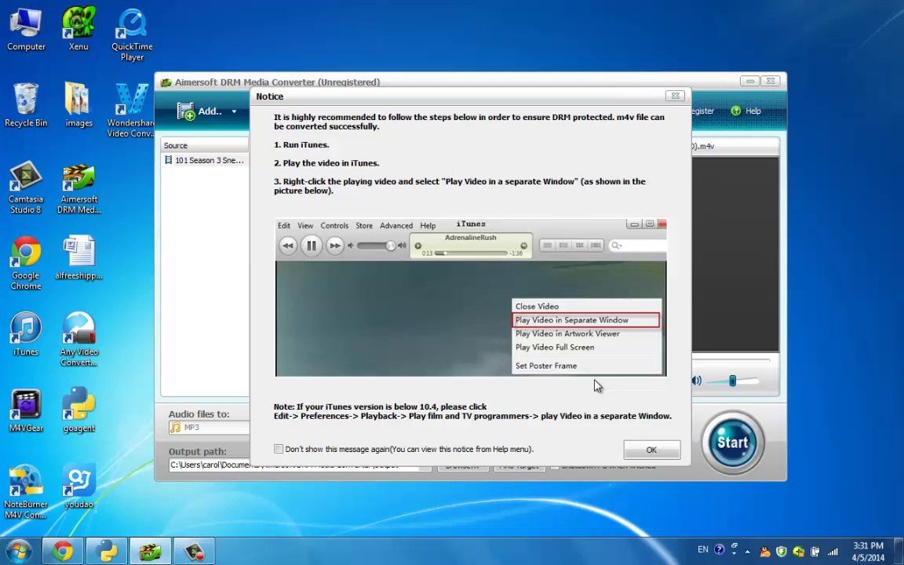Image resolution: width=904 pixels, height=565 pixels.
Task: Select the iTunes desktop icon
Action: 26,334
